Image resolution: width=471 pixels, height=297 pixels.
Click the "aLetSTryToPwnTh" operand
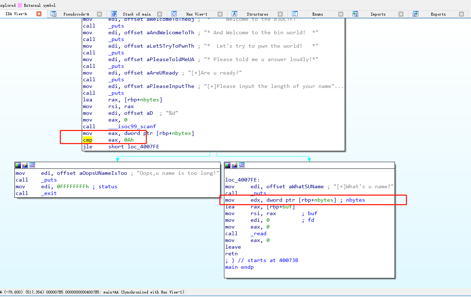pos(170,46)
